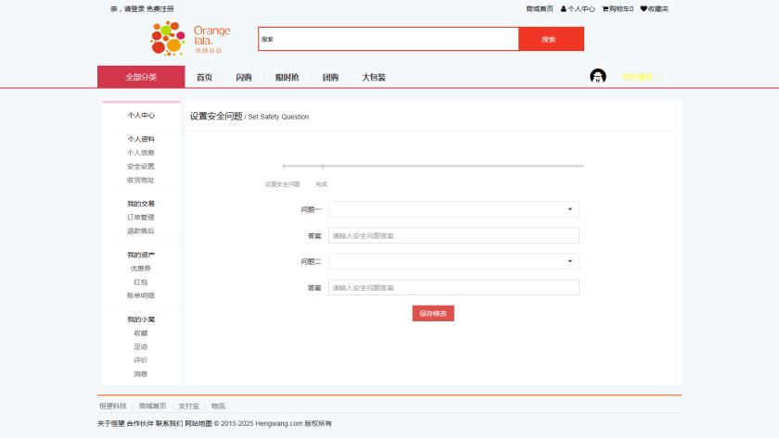Open 足迹 in the sidebar
779x438 pixels.
[141, 346]
